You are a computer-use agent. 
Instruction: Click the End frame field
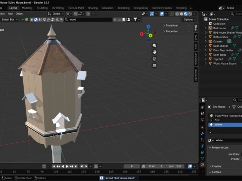(175, 166)
